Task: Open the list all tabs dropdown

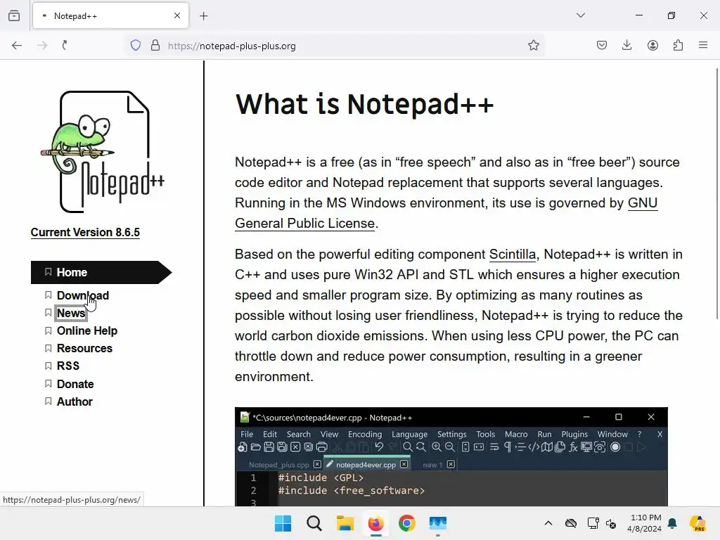Action: [581, 15]
